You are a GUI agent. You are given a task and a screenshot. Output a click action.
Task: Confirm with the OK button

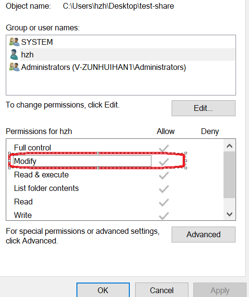103,290
